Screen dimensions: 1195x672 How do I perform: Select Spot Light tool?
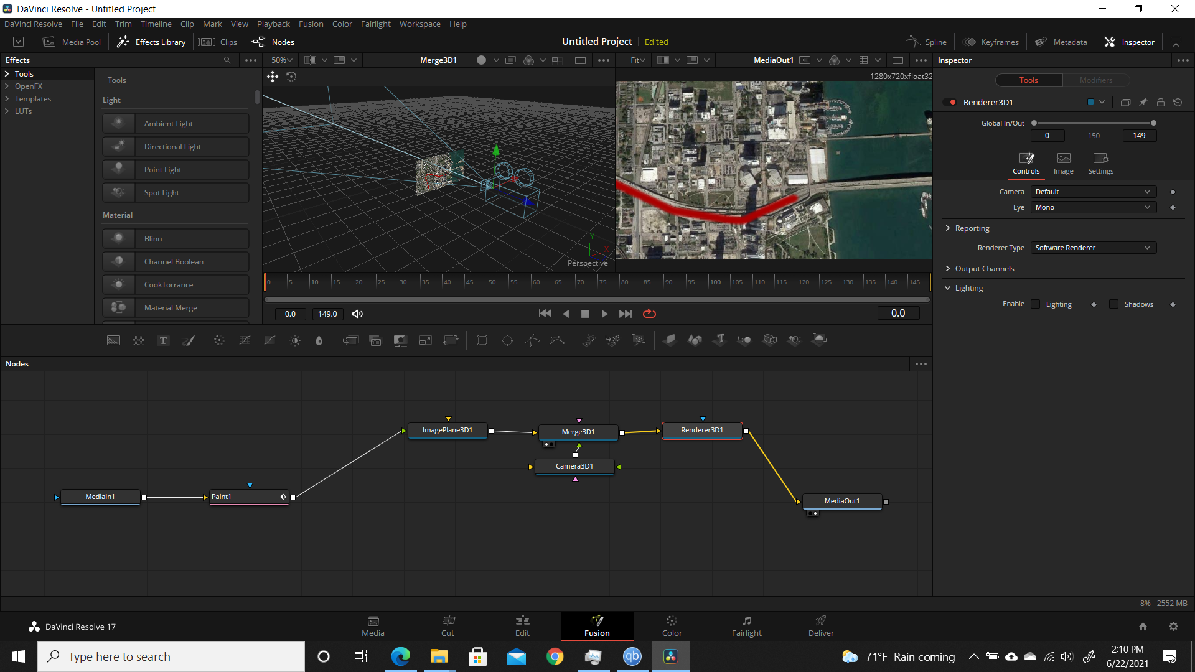tap(176, 193)
